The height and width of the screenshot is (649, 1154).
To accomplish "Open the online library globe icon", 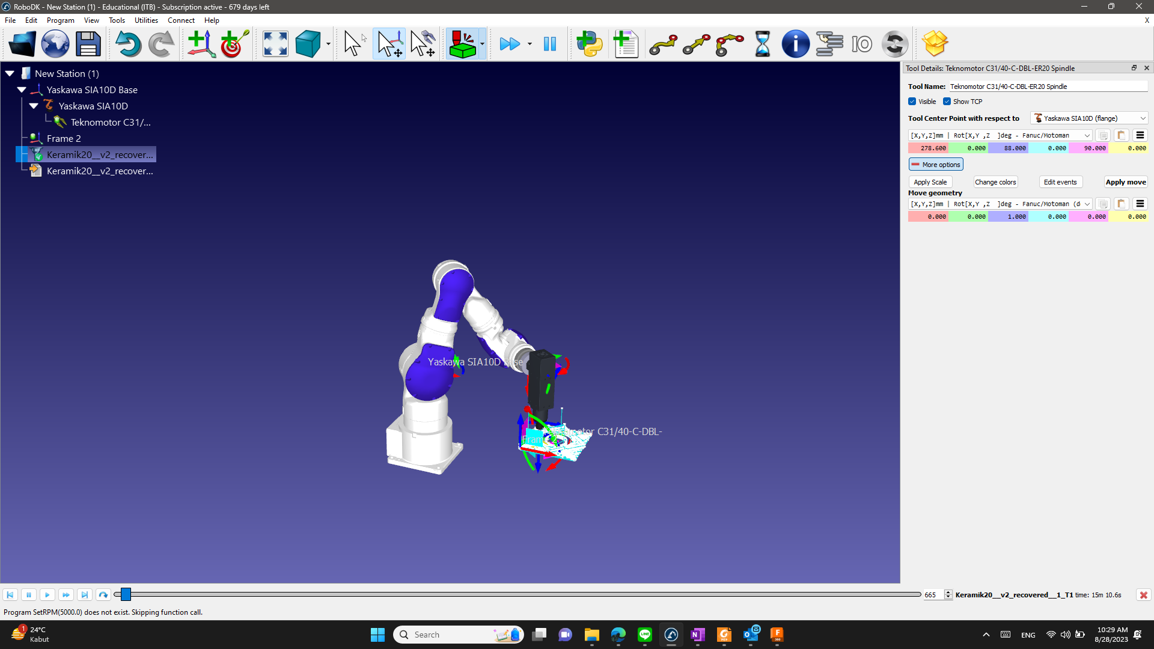I will coord(55,44).
